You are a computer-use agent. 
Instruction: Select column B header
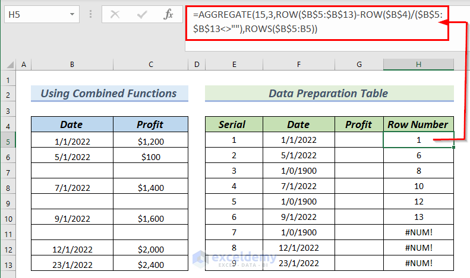(71, 64)
